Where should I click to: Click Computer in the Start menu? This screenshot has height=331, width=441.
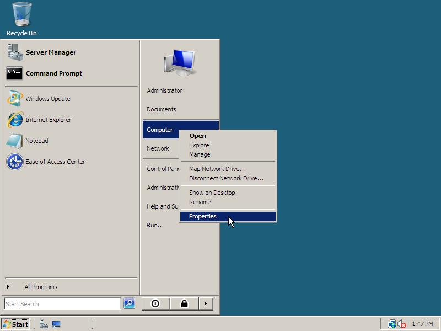click(x=160, y=130)
